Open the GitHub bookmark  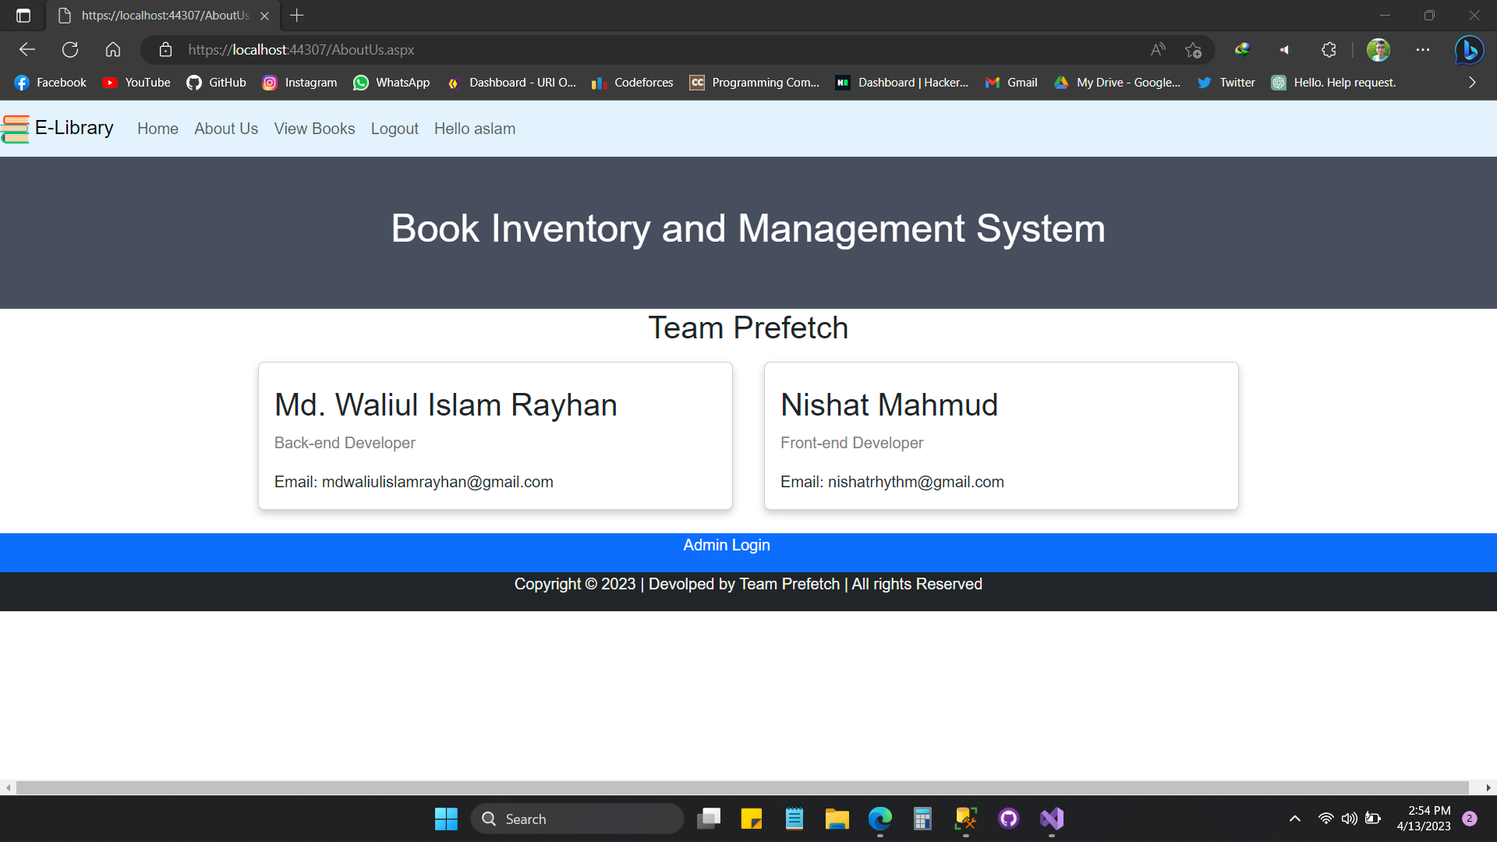click(216, 82)
